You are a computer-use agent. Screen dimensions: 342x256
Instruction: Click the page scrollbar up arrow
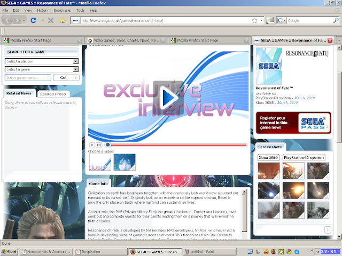click(x=339, y=47)
